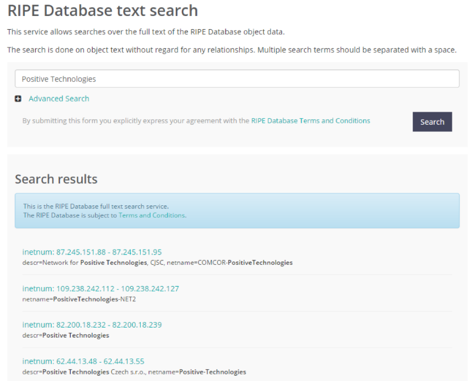This screenshot has width=475, height=381.
Task: Open inetnum 87.245.151.88 - 87.245.151.95 result
Action: pyautogui.click(x=92, y=252)
